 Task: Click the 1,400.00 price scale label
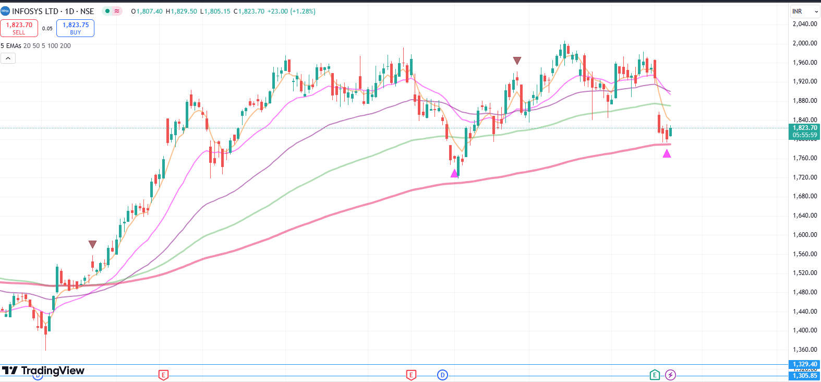[805, 330]
